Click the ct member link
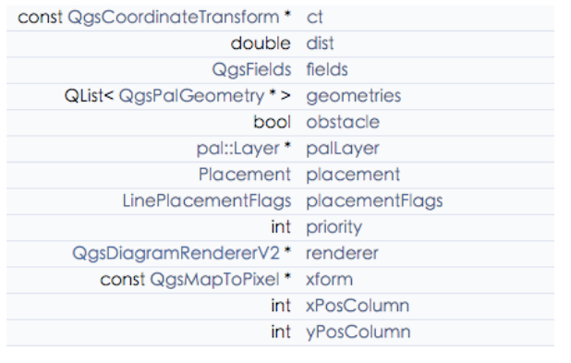 click(315, 18)
